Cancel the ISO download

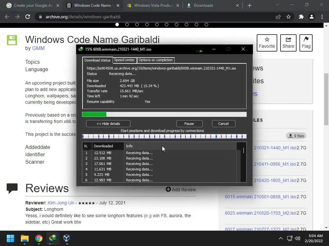point(224,124)
